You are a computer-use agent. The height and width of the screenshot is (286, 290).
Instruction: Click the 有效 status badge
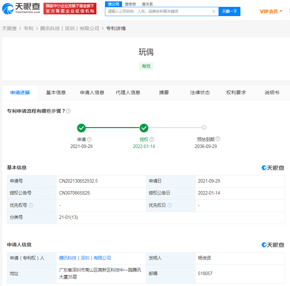146,66
